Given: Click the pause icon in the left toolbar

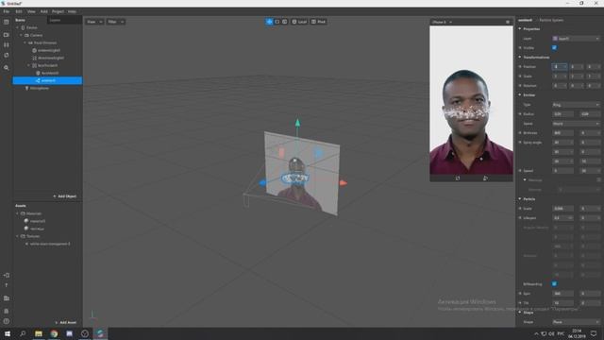Looking at the screenshot, I should (x=7, y=44).
